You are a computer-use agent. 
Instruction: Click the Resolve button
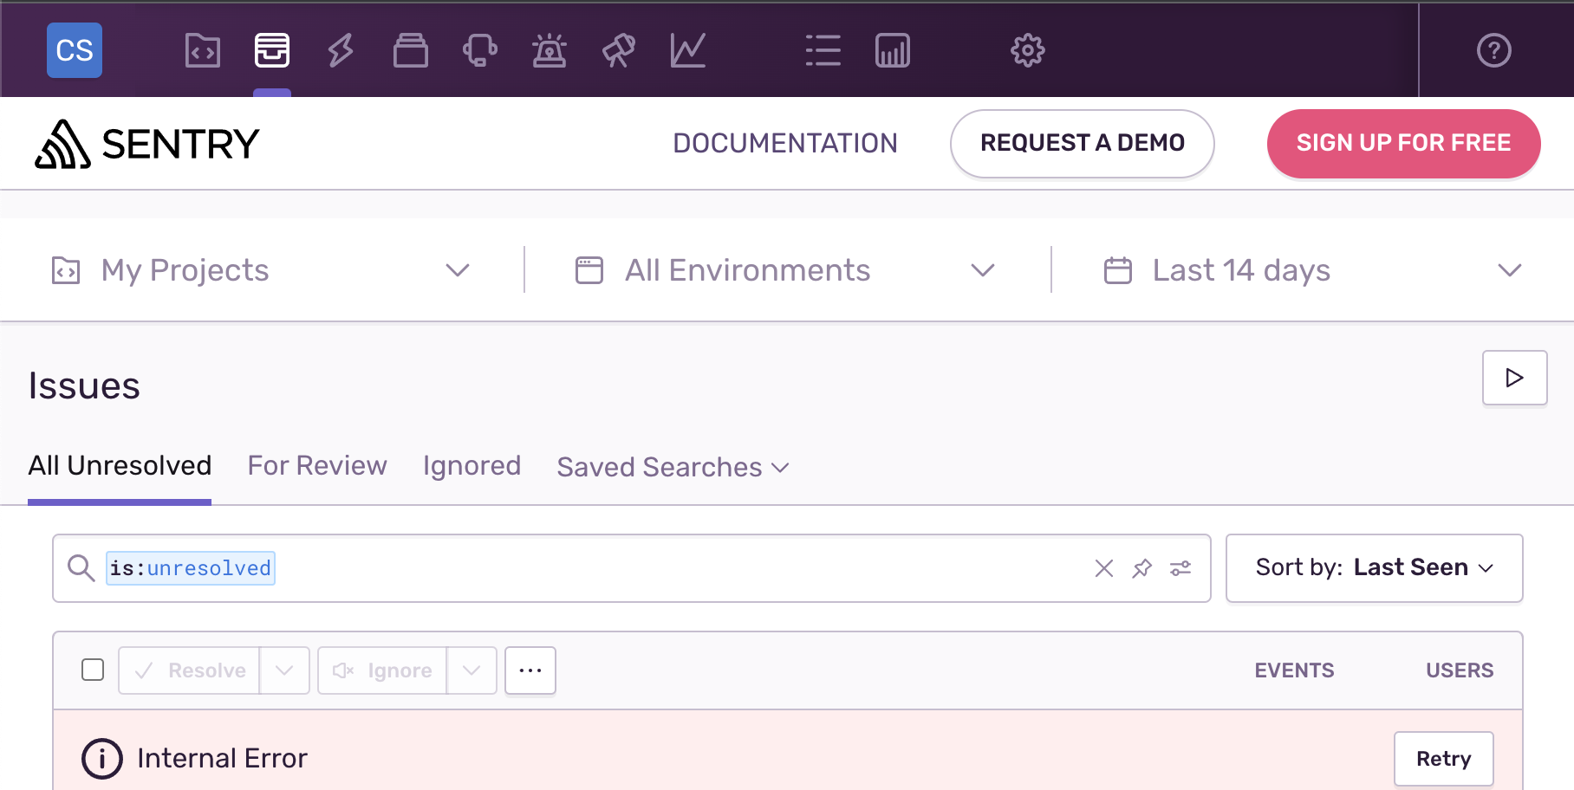coord(189,670)
